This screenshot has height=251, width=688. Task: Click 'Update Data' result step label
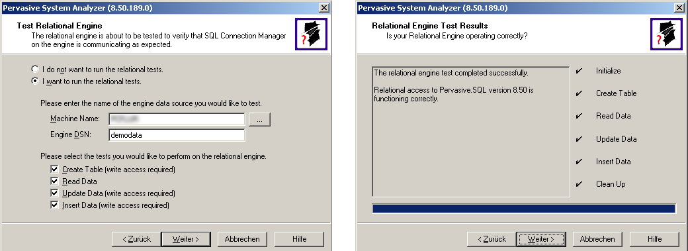coord(616,139)
